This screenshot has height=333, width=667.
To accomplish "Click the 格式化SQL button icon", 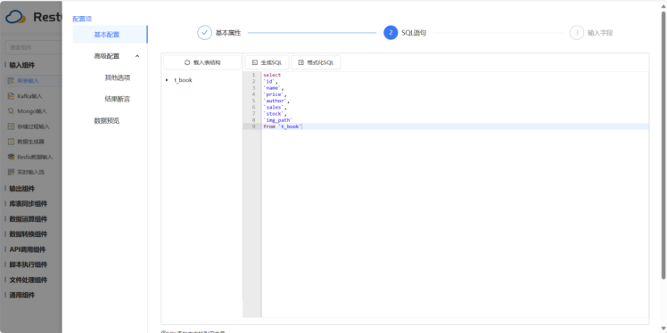I will tap(301, 62).
